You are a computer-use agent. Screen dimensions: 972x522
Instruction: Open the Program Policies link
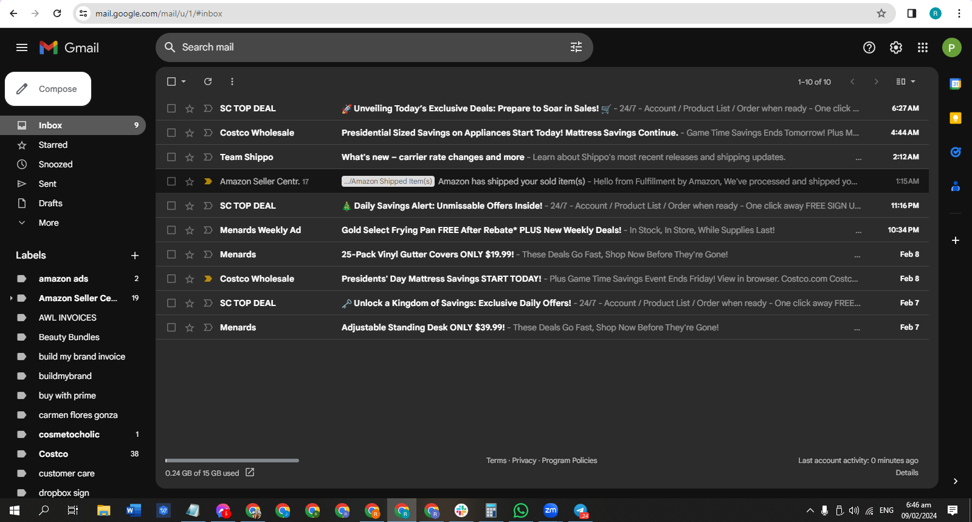click(x=570, y=461)
